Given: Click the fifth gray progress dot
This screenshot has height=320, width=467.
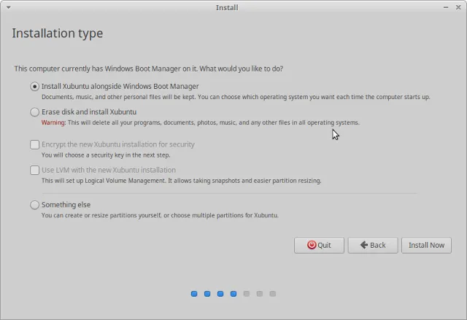Looking at the screenshot, I should click(x=247, y=294).
